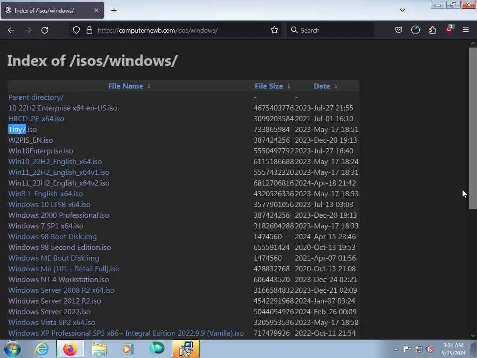This screenshot has height=358, width=477.
Task: Open the Action Center flag icon
Action: tap(407, 349)
